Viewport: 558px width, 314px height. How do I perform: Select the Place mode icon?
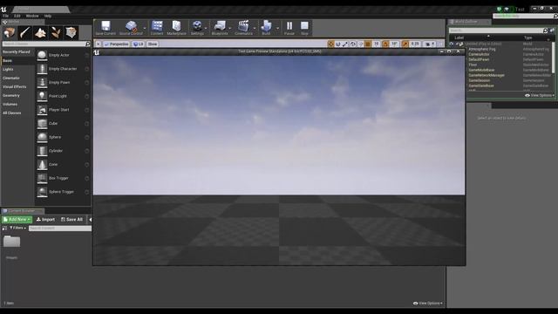tap(10, 33)
